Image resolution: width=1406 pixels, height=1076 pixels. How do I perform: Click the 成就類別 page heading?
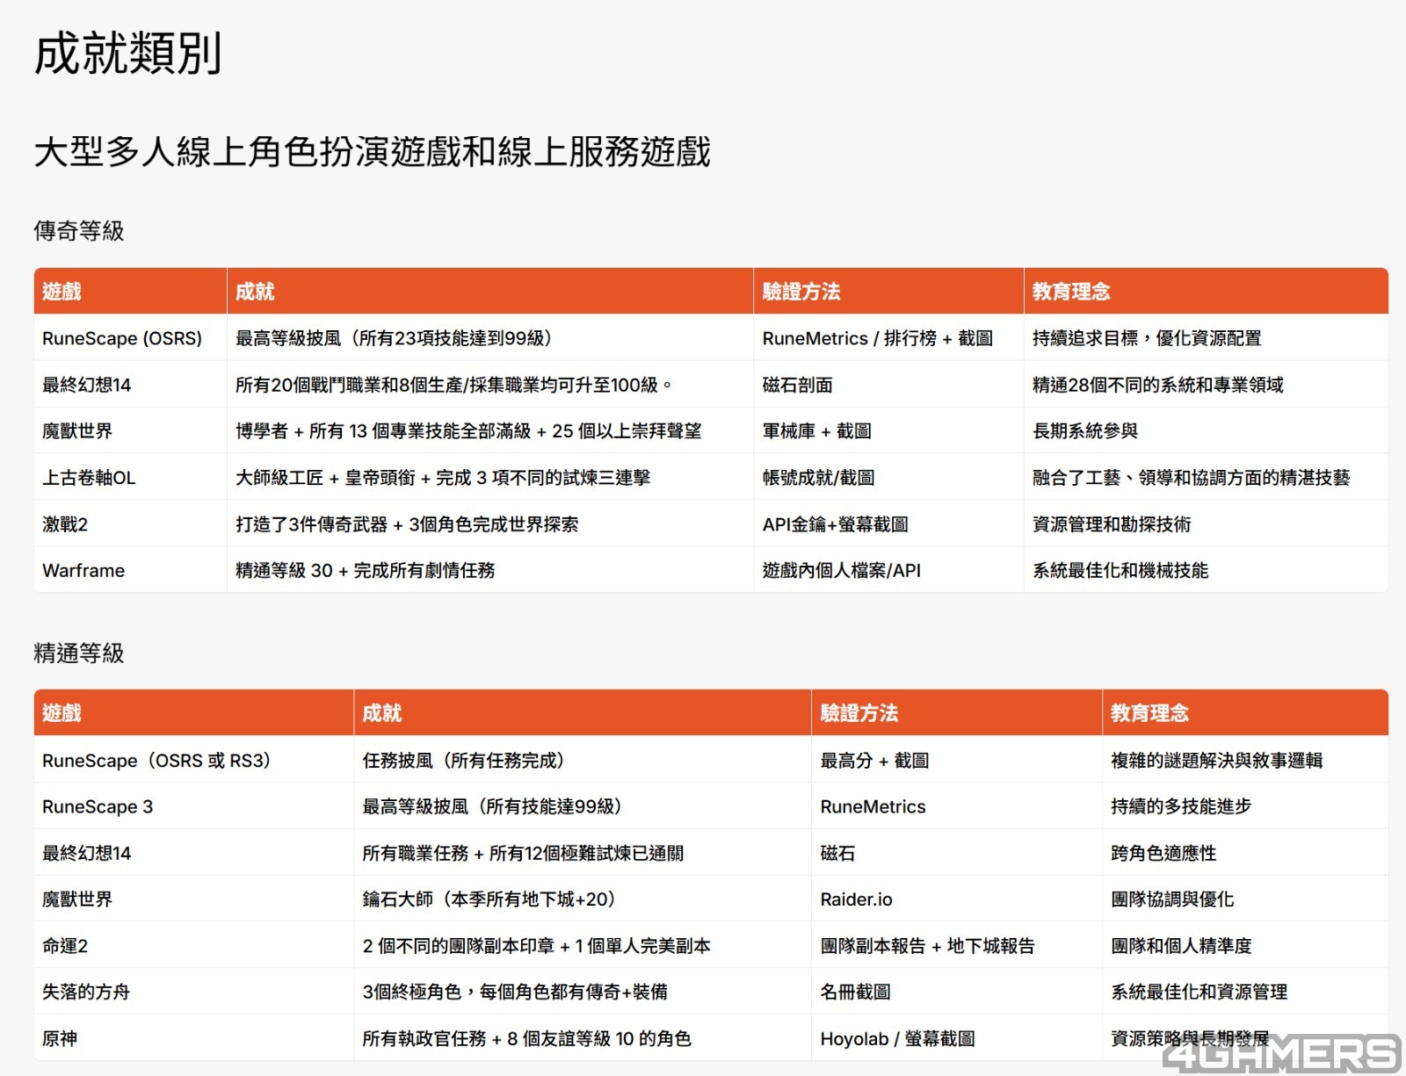(128, 54)
